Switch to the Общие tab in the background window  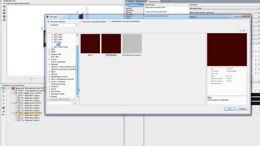(x=131, y=1)
